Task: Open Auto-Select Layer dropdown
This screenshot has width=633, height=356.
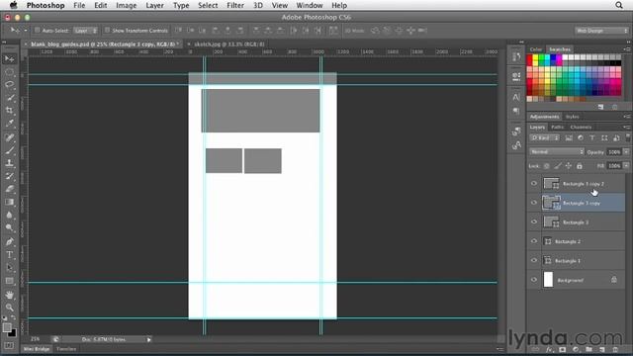Action: [86, 31]
